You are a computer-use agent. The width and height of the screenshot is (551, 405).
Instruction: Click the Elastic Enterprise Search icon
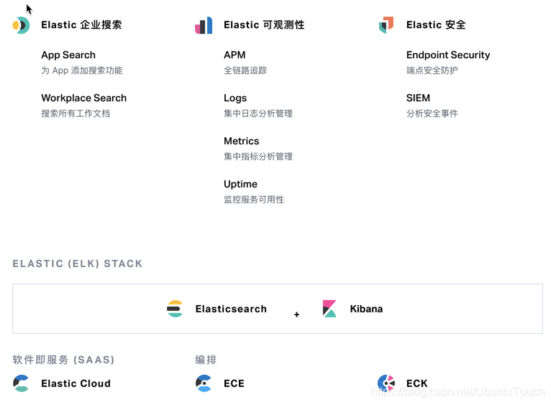pos(21,25)
